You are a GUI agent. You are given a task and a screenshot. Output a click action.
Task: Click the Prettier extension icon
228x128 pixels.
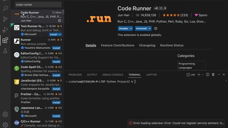pos(17,96)
